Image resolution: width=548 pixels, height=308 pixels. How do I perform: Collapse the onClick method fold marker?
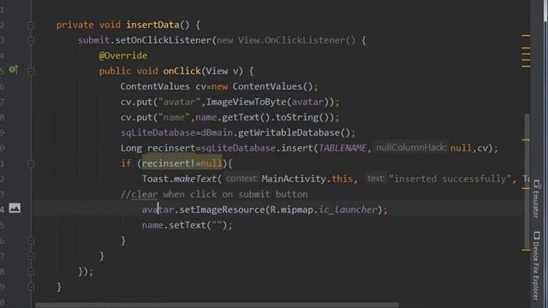[x=31, y=71]
